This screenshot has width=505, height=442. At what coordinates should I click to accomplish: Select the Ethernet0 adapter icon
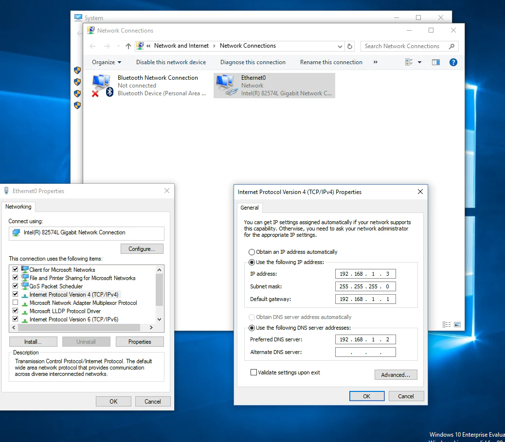point(227,85)
